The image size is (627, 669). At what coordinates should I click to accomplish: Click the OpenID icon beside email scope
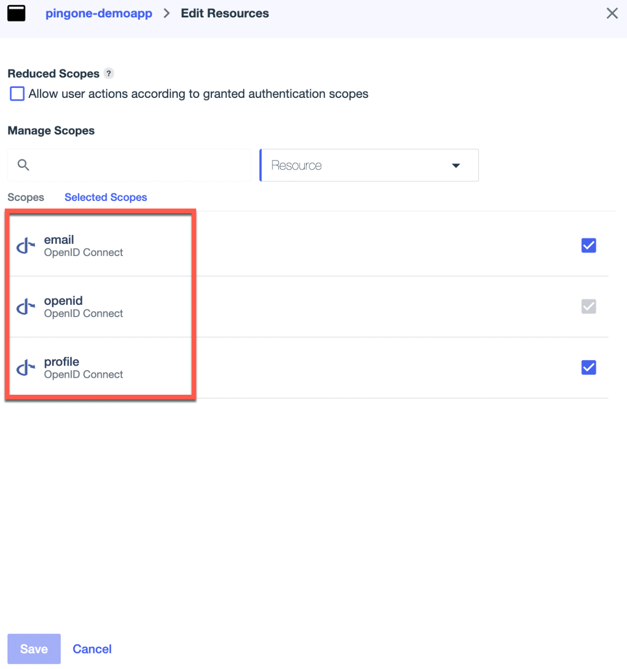click(x=26, y=246)
